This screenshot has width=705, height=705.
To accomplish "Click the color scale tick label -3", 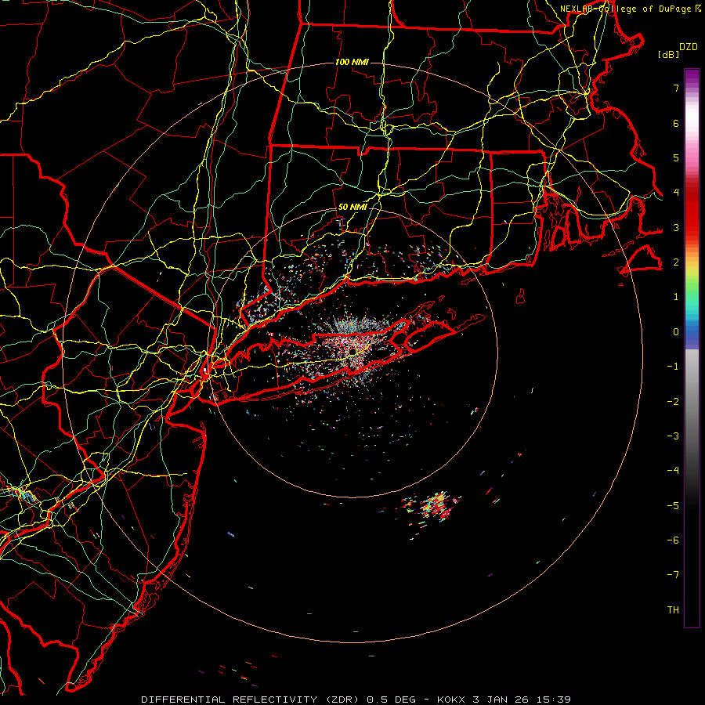I will click(x=673, y=436).
